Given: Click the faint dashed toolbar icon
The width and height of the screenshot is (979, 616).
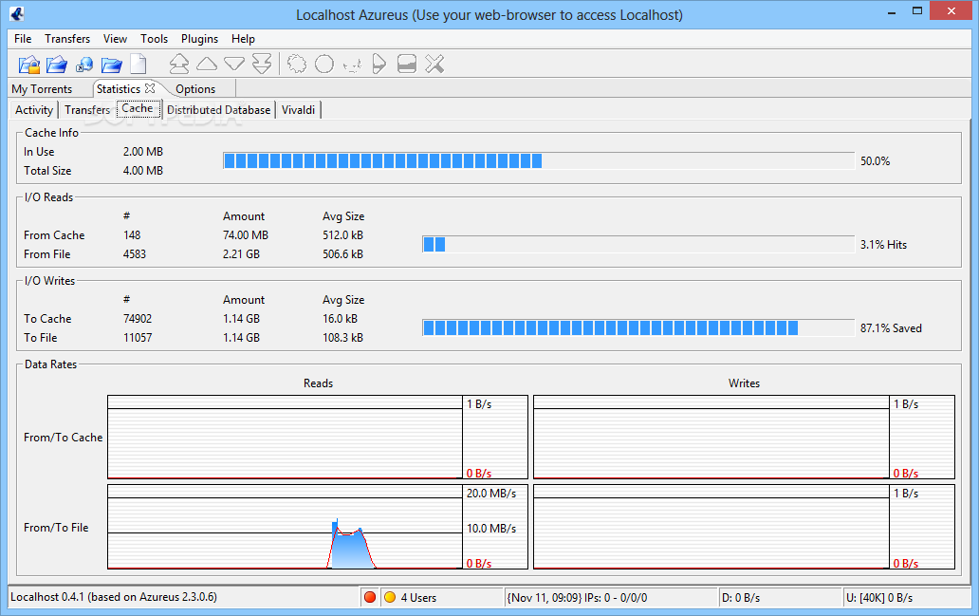Looking at the screenshot, I should click(352, 65).
